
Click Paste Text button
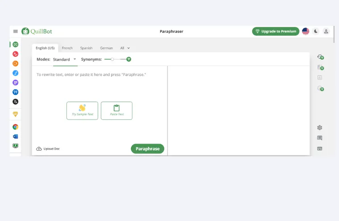coord(116,111)
